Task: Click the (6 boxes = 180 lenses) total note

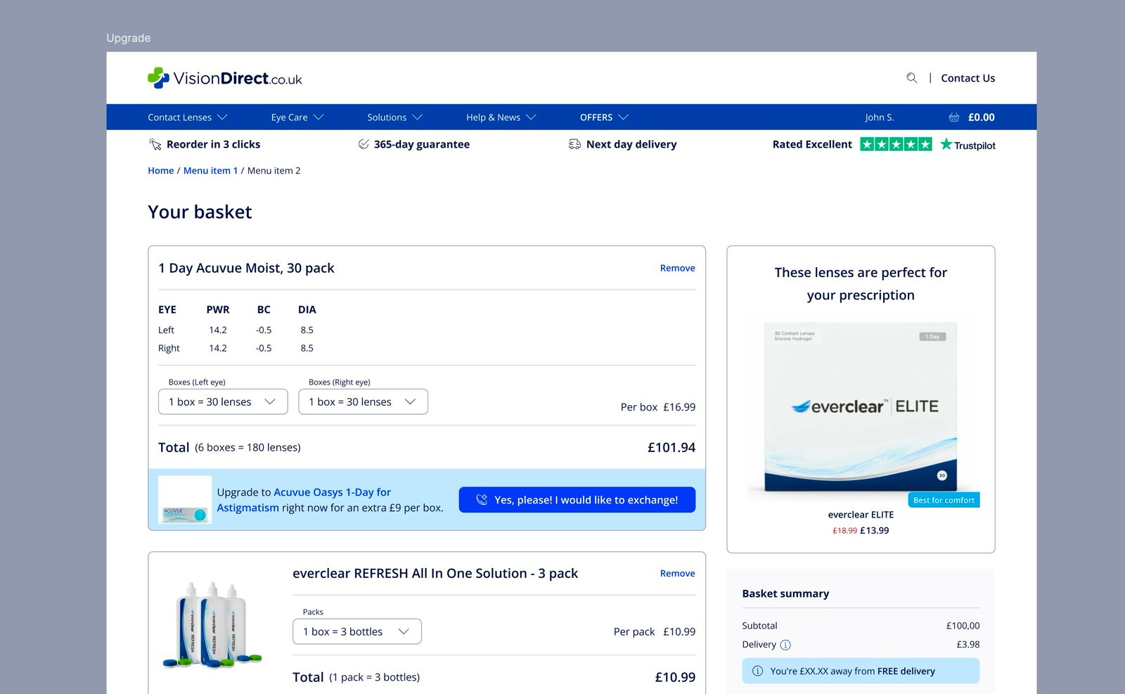Action: click(x=247, y=447)
